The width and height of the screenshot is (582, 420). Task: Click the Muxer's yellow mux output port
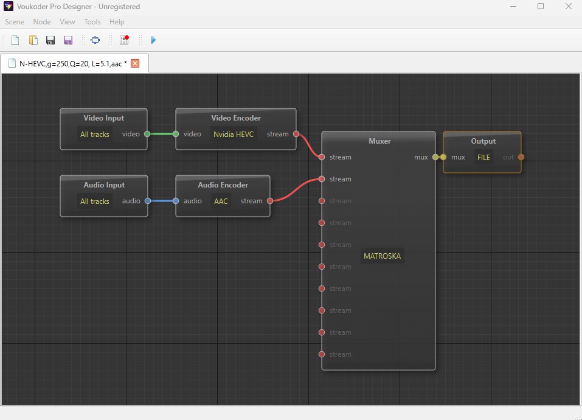(x=435, y=157)
